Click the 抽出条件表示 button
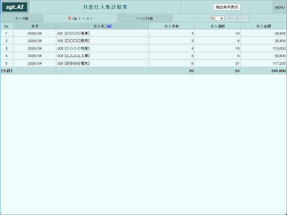Image resolution: width=287 pixels, height=215 pixels. click(x=227, y=7)
